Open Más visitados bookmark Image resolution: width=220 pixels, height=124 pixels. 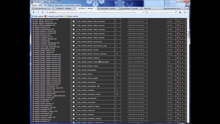[x=38, y=16]
